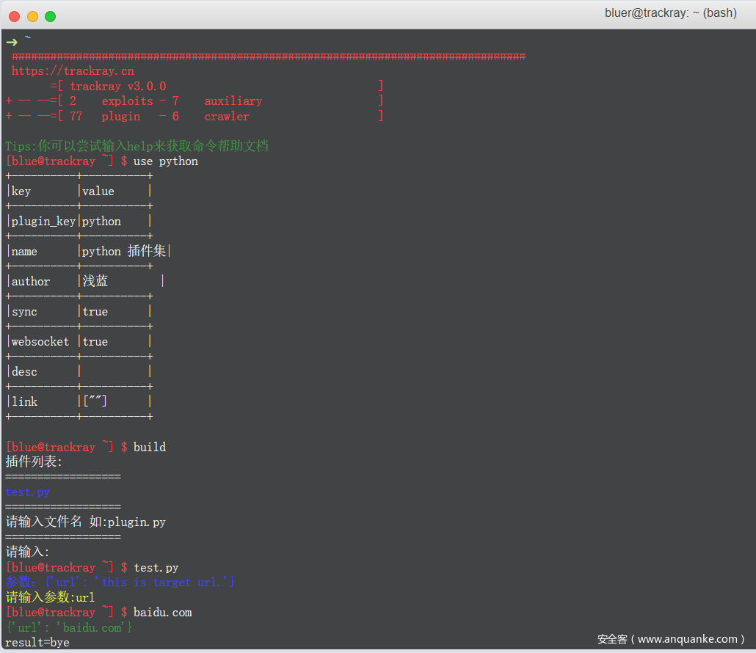Minimize the terminal with the yellow button
756x653 pixels.
[32, 16]
